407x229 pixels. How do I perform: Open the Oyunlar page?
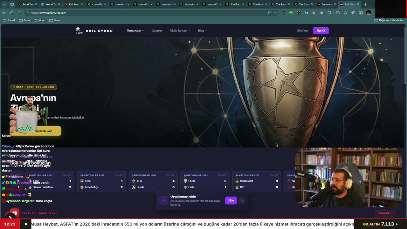[157, 31]
